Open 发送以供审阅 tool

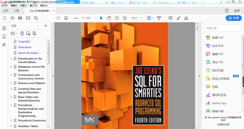tap(218, 79)
